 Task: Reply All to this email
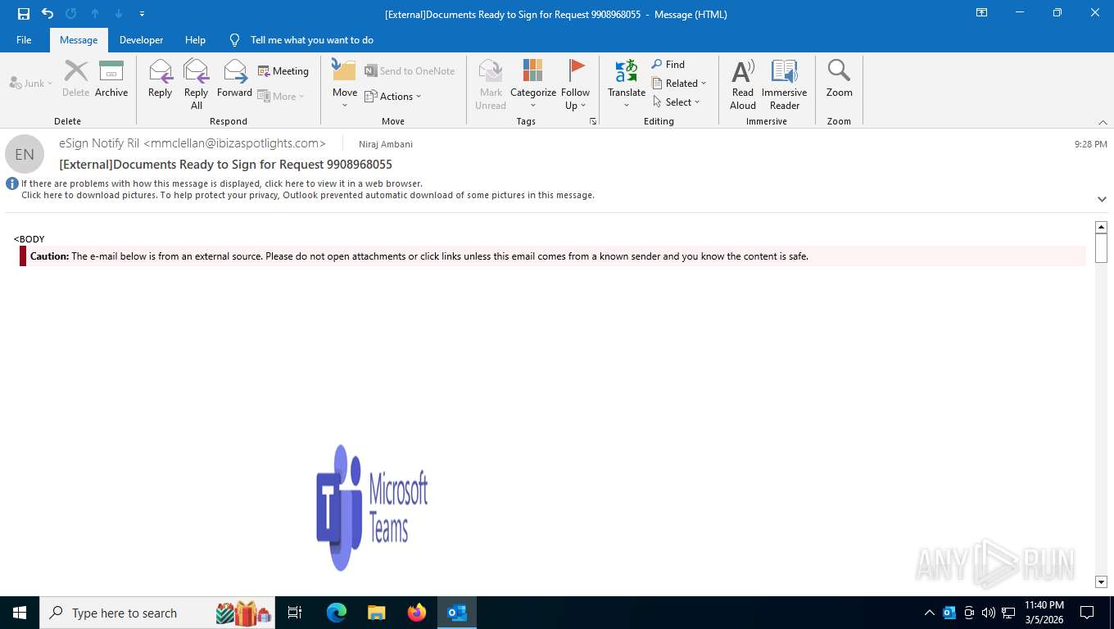tap(197, 84)
